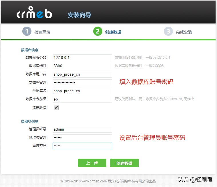Click hint text 一般为3306
This screenshot has width=217, height=187.
coord(154,66)
